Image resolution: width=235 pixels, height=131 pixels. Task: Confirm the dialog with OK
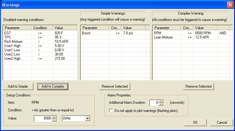pyautogui.click(x=195, y=123)
